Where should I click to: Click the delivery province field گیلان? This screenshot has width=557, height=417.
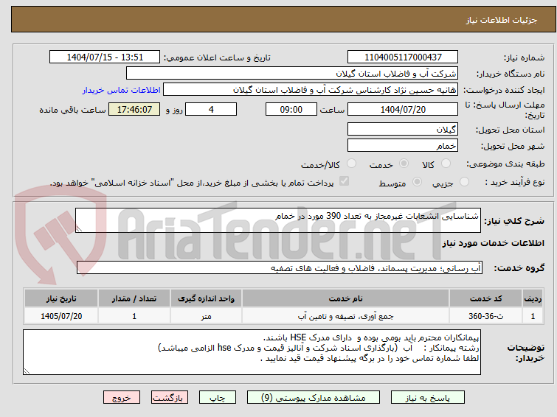[x=403, y=129]
